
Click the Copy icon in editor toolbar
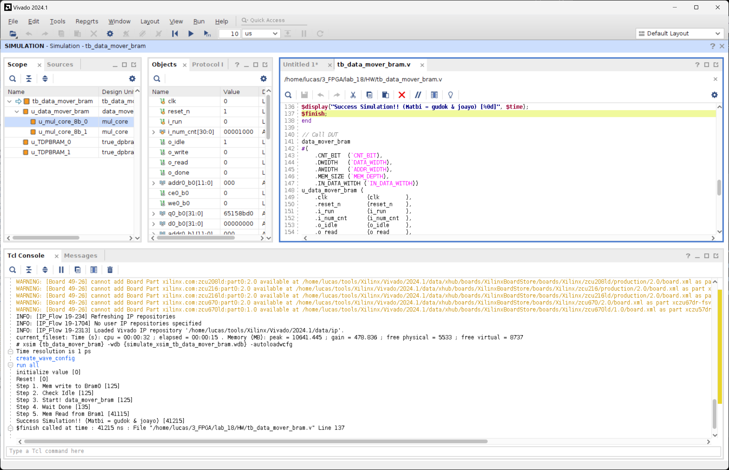pyautogui.click(x=369, y=95)
